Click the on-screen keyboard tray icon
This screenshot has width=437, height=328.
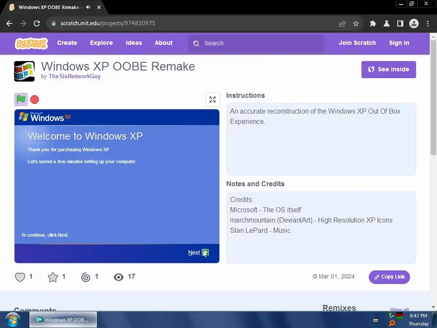click(x=376, y=320)
